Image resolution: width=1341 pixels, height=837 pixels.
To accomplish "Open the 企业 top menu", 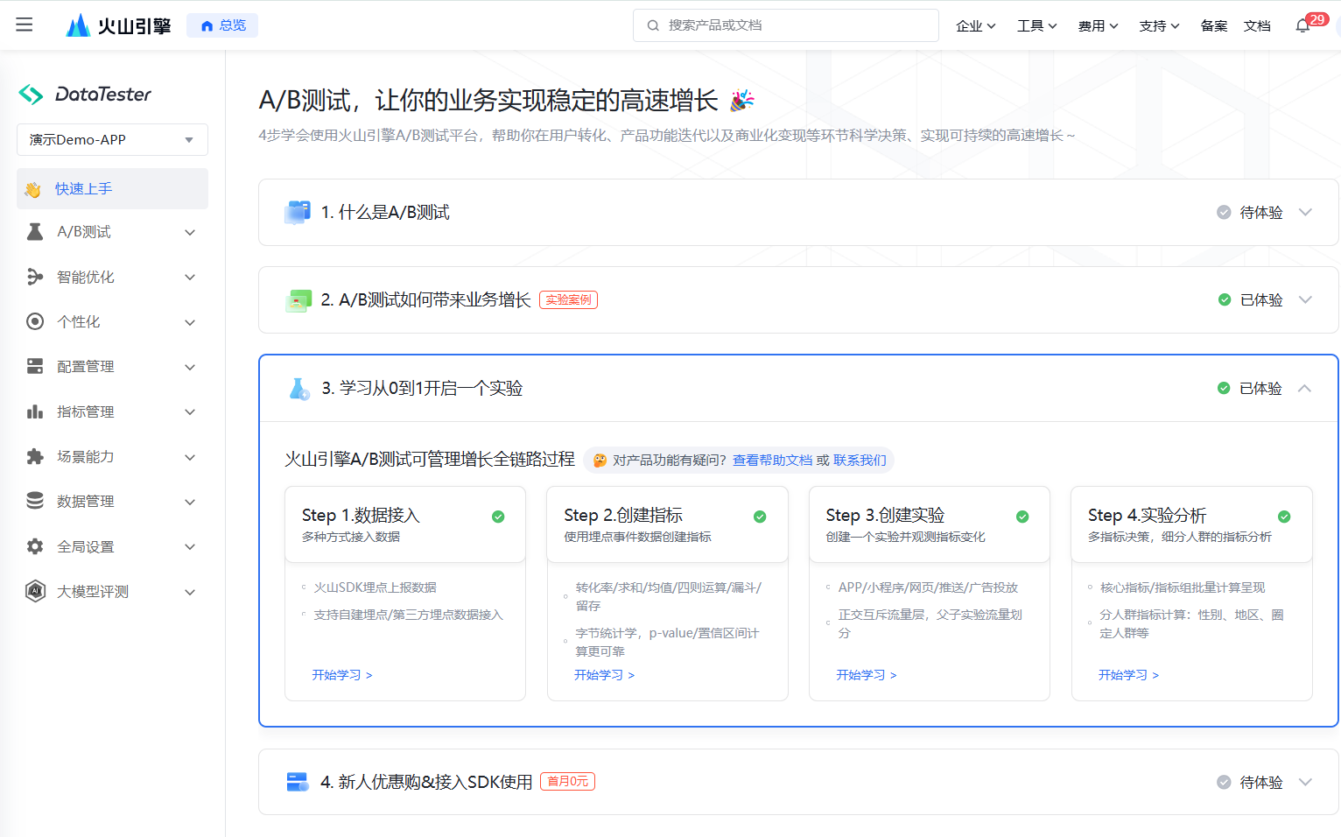I will point(976,26).
